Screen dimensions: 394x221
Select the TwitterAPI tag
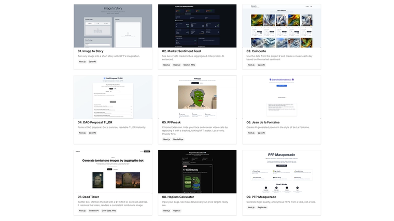94,211
